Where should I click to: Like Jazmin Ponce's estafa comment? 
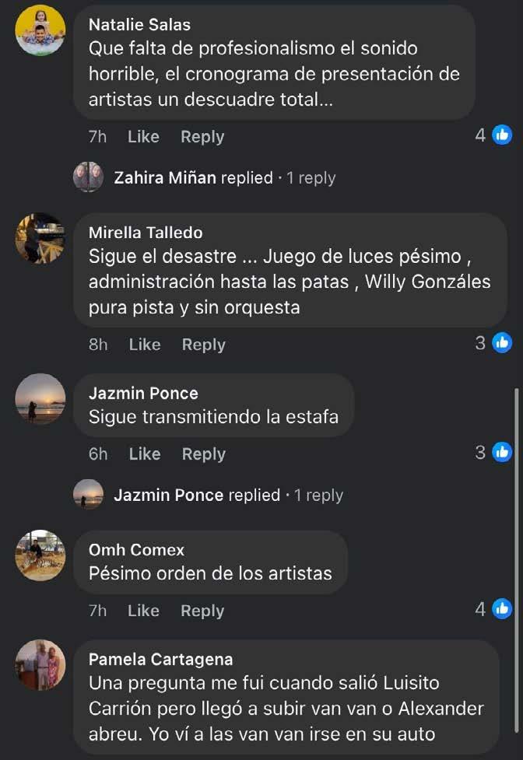[x=144, y=454]
